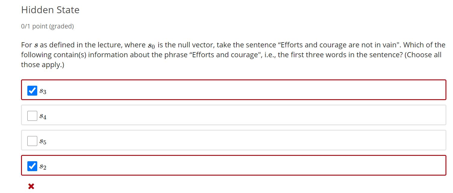453x193 pixels.
Task: Click the blue checkmark icon inside option s2
Action: pyautogui.click(x=32, y=166)
